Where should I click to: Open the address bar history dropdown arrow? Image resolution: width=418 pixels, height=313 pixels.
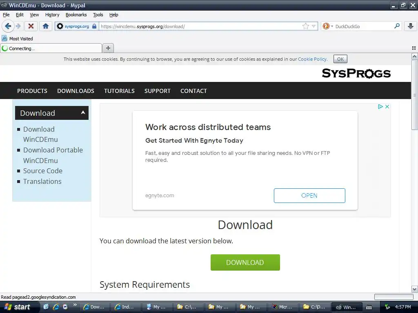pyautogui.click(x=314, y=26)
